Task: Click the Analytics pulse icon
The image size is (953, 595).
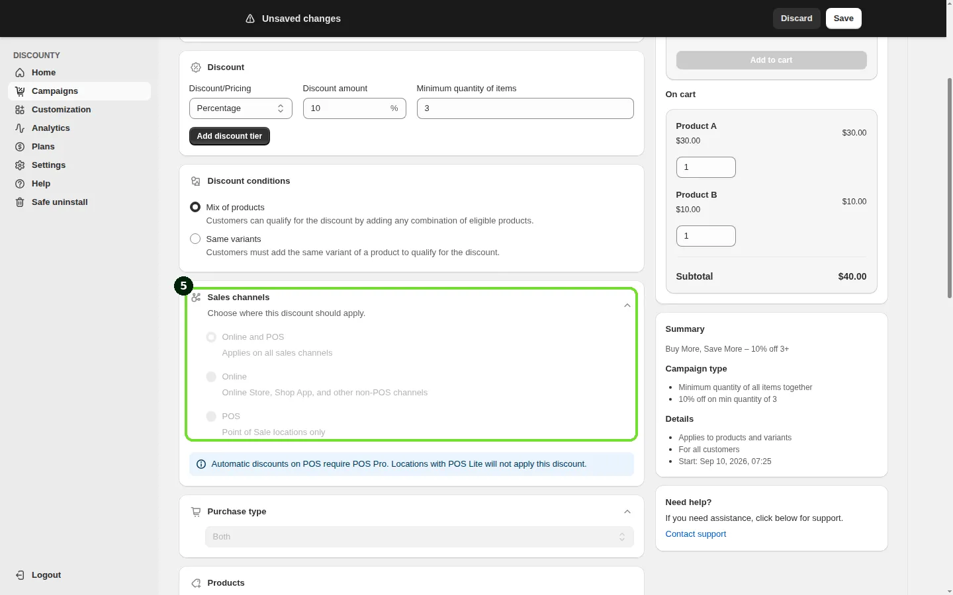Action: click(20, 128)
